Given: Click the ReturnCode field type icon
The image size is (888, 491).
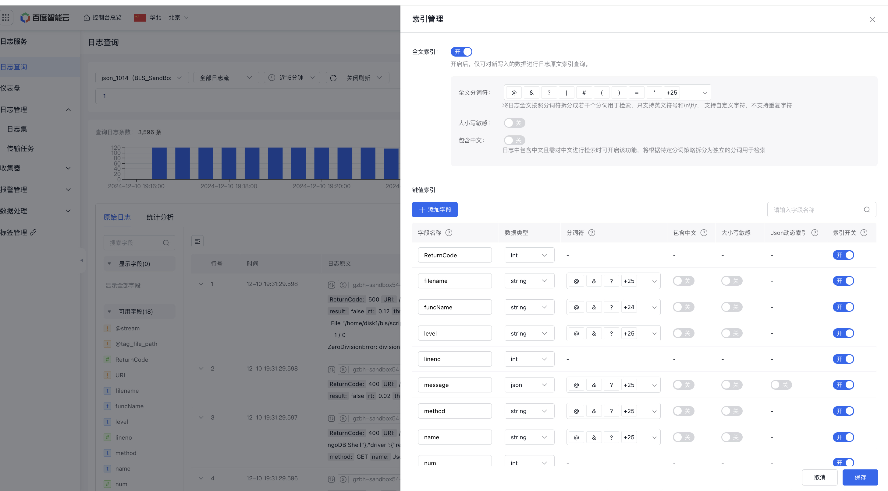Looking at the screenshot, I should tap(108, 360).
